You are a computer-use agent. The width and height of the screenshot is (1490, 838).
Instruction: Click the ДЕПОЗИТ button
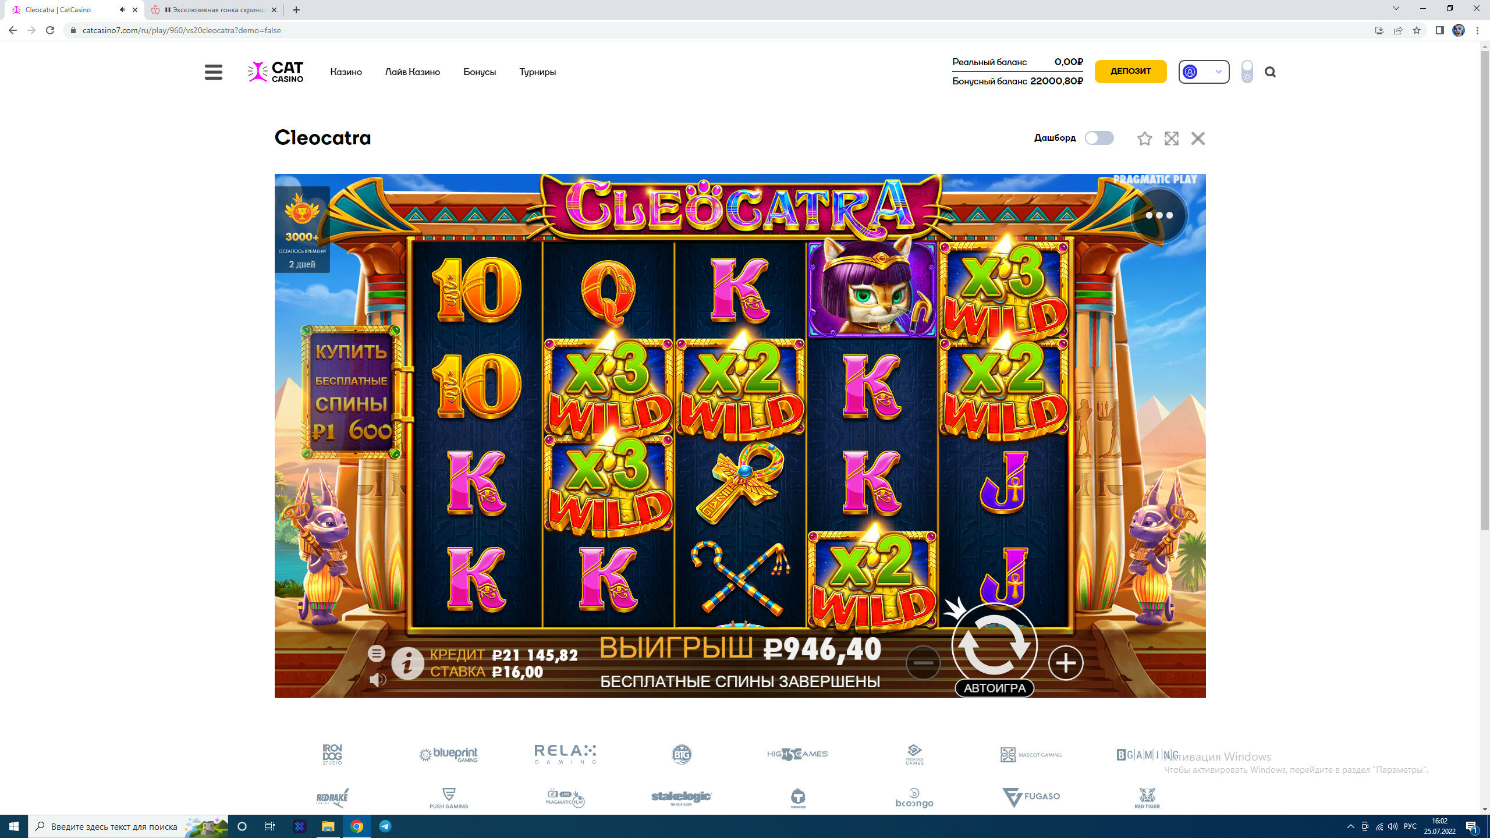[1130, 71]
